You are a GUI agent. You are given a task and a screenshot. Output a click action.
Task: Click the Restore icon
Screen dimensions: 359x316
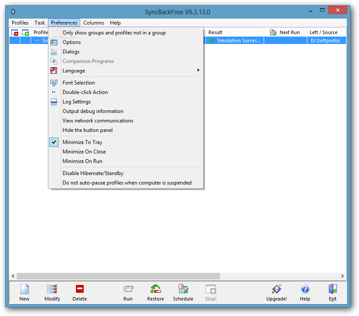coord(155,289)
